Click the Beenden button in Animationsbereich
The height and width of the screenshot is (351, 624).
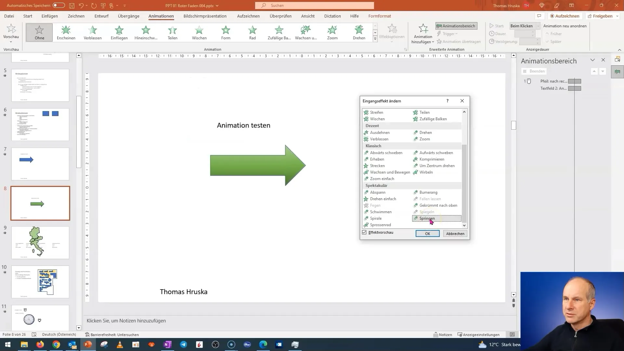click(x=534, y=71)
